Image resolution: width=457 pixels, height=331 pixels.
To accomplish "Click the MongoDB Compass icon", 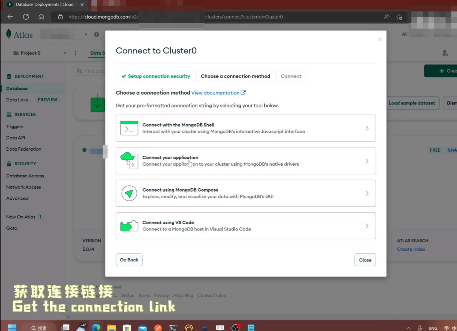I will tap(129, 193).
